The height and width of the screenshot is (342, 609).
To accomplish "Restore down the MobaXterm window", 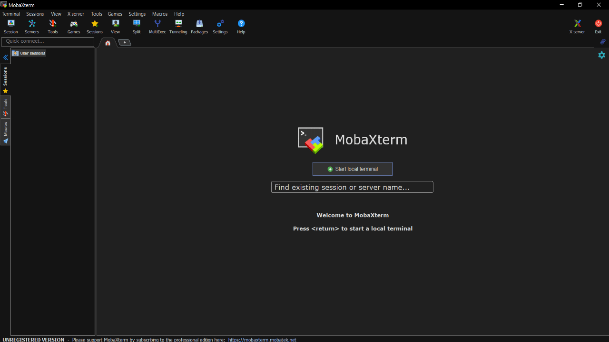I will coord(580,5).
